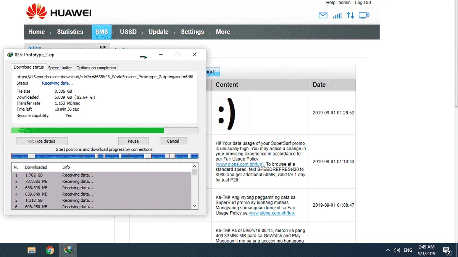
Task: Click the green download progress bar
Action: (105, 130)
